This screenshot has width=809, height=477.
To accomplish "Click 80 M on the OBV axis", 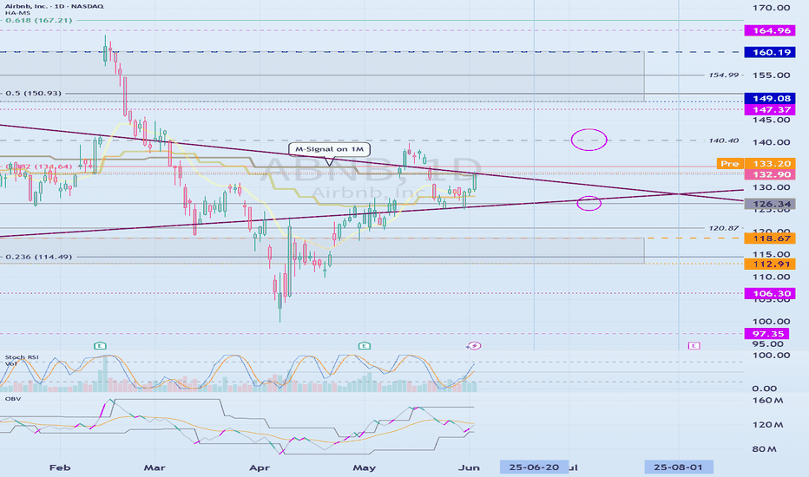I will (x=764, y=449).
